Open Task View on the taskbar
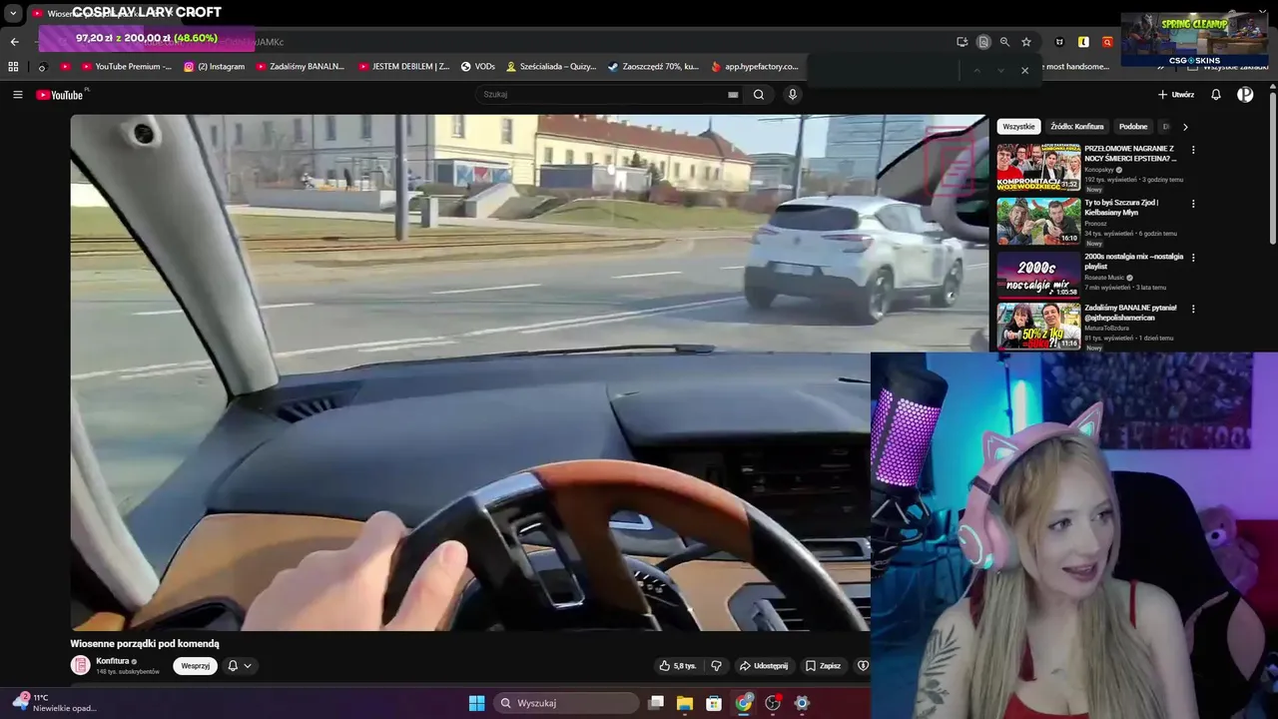1278x719 pixels. point(656,703)
